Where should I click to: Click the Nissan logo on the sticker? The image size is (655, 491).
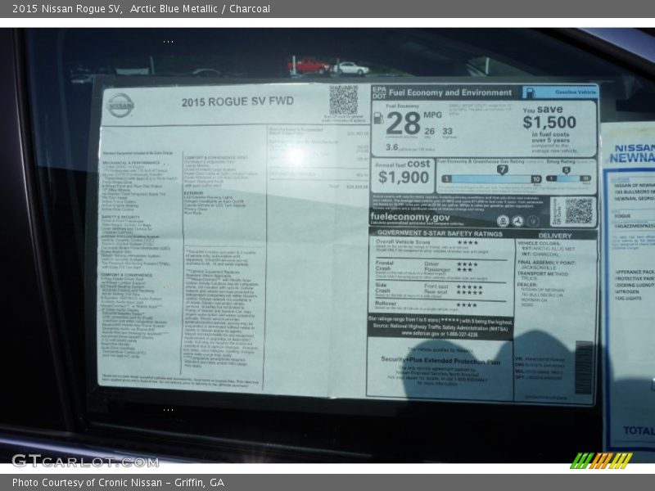click(120, 104)
